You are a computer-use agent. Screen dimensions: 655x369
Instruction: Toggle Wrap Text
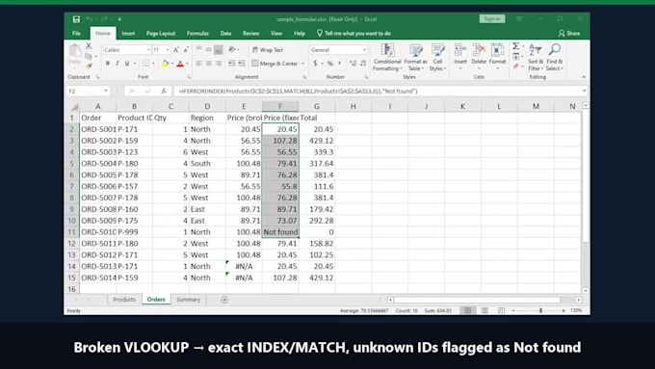point(268,50)
